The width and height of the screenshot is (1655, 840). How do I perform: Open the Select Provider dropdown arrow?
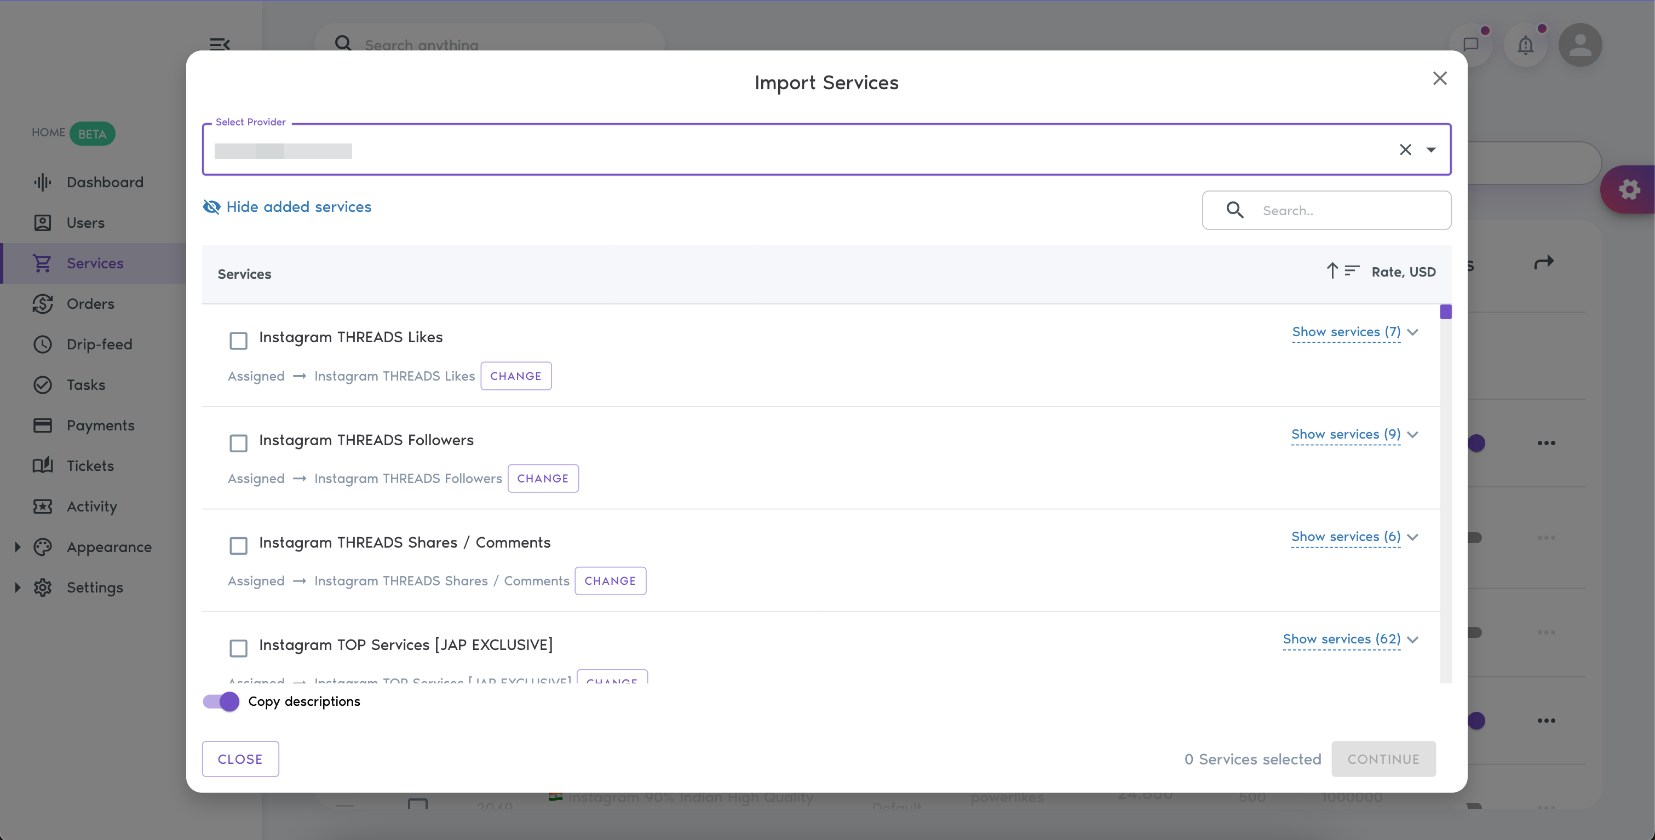pos(1431,149)
